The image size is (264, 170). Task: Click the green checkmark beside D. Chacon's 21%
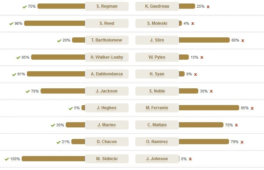(x=58, y=142)
